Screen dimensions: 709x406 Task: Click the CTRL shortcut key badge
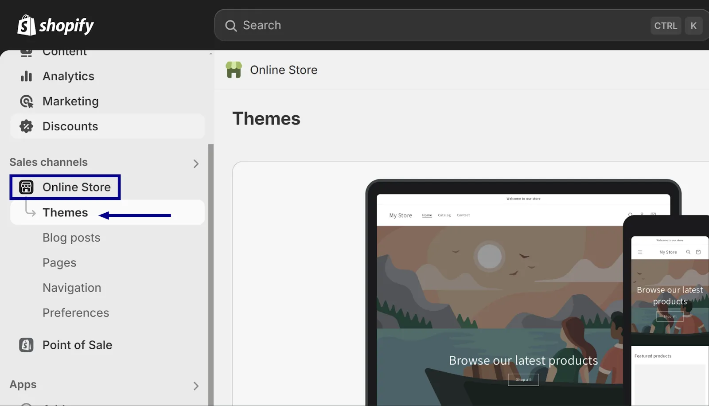coord(666,26)
